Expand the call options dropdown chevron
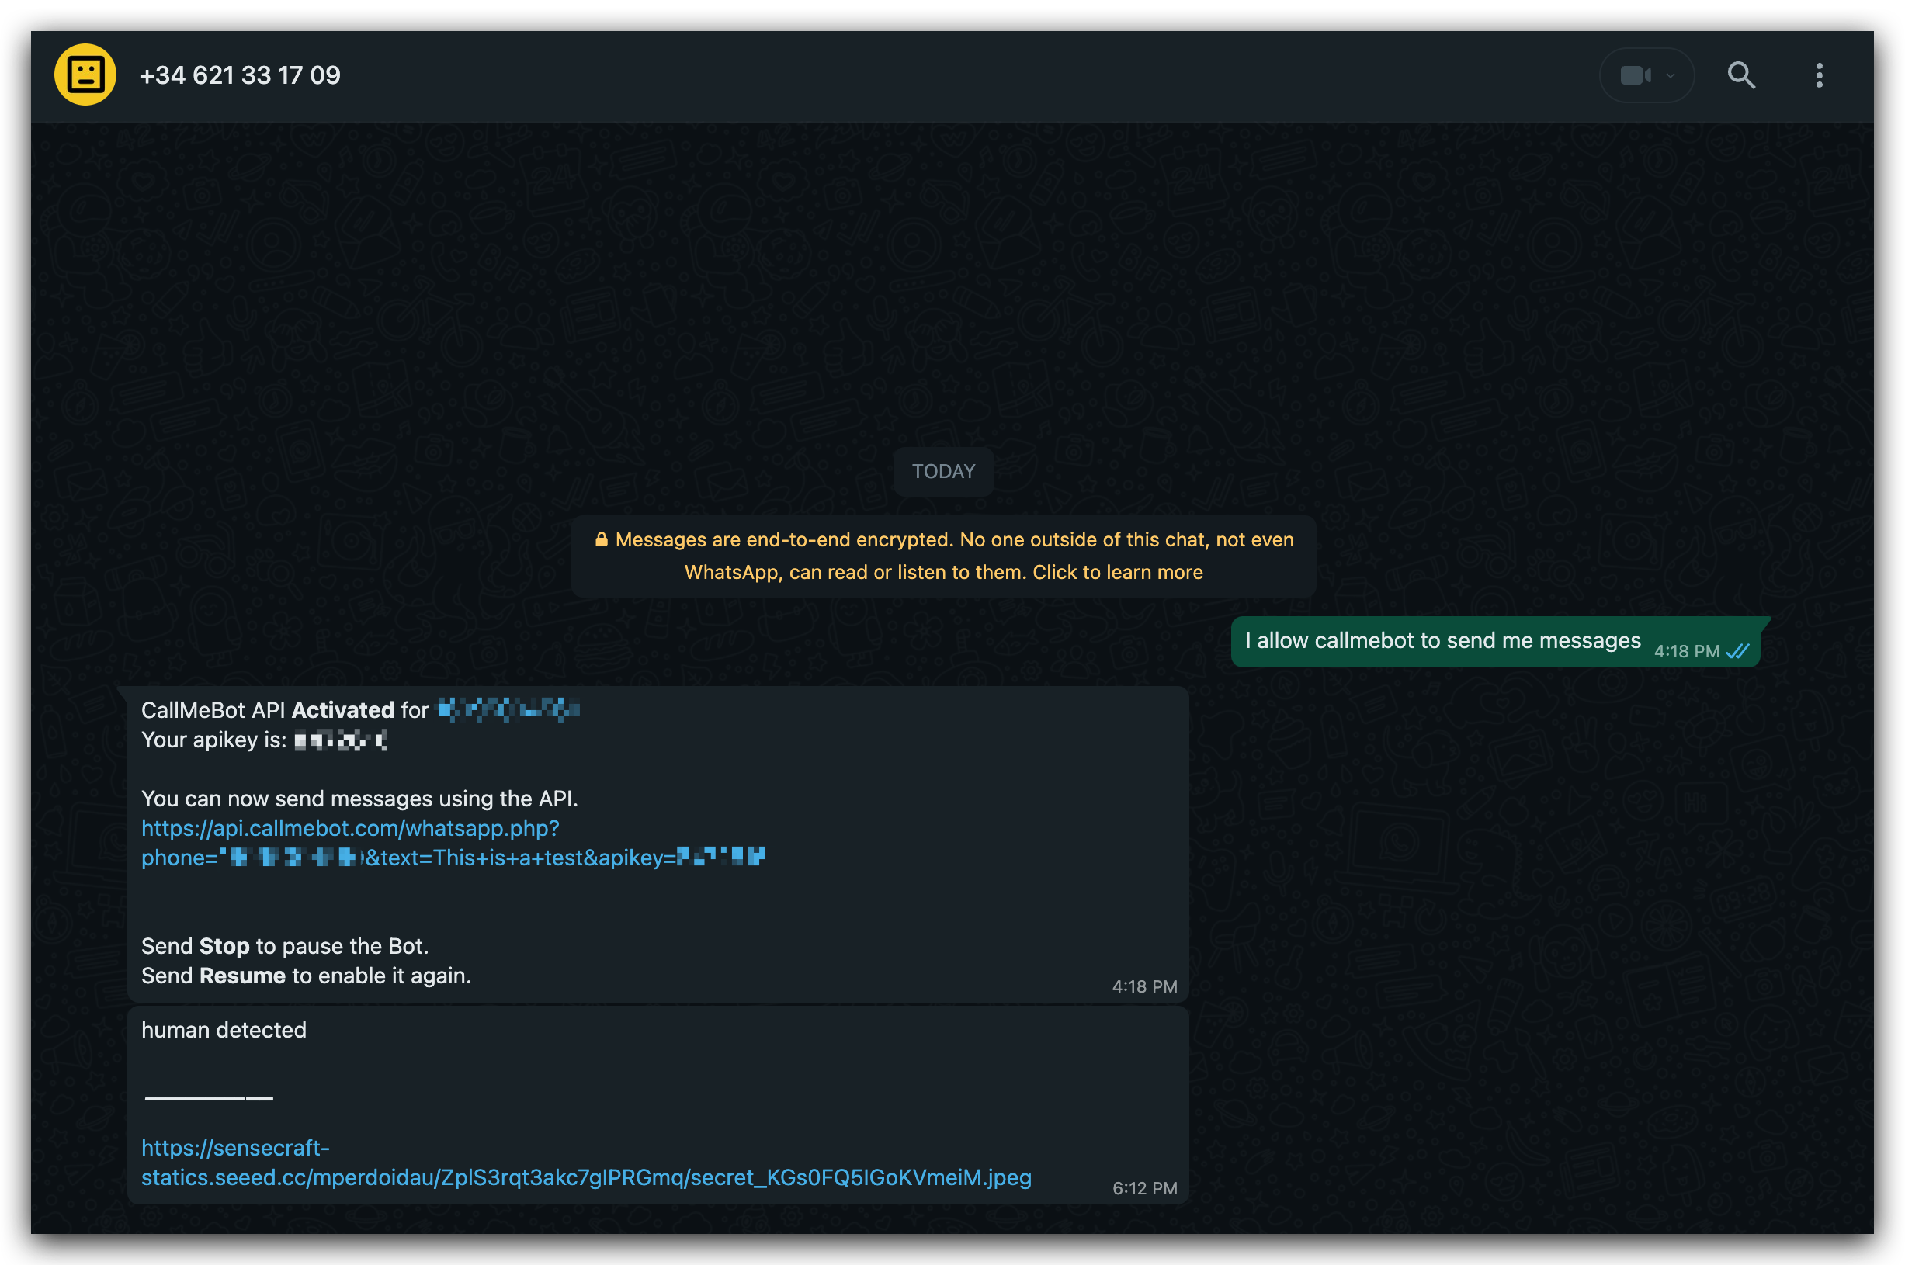The height and width of the screenshot is (1265, 1905). click(x=1671, y=76)
